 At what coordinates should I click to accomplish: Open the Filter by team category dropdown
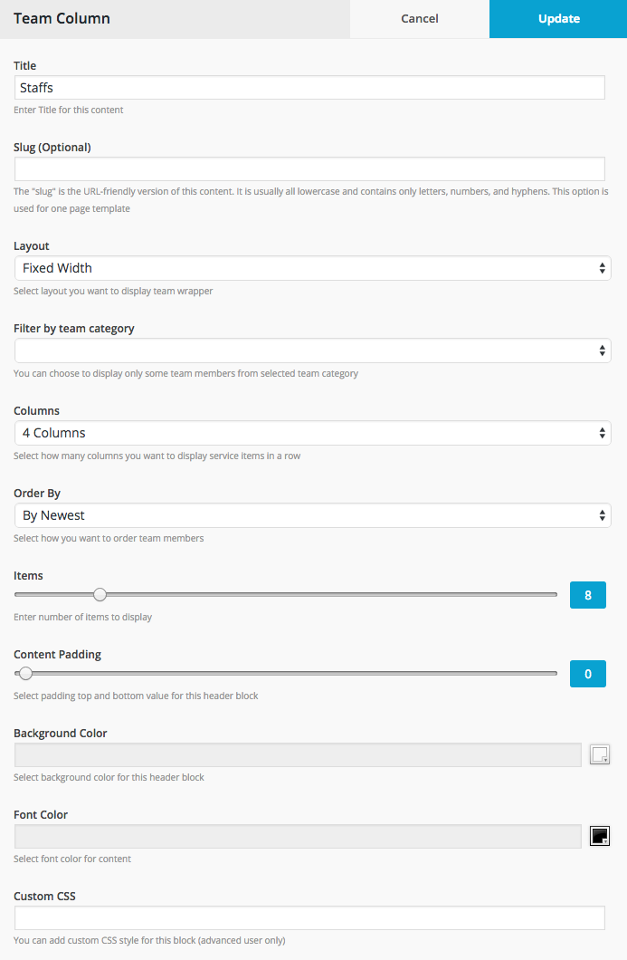pyautogui.click(x=312, y=350)
